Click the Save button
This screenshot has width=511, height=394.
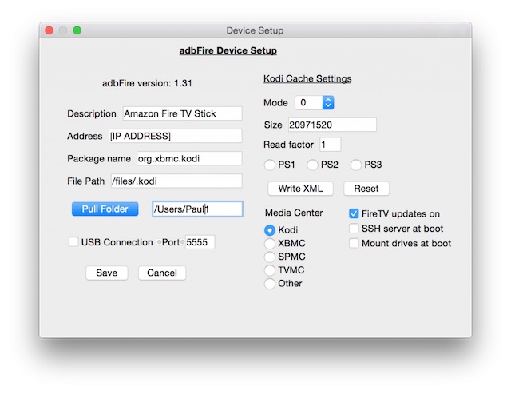click(106, 273)
